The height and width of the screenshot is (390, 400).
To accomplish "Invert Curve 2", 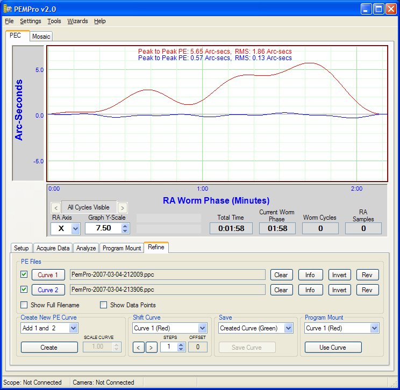I will click(x=339, y=290).
